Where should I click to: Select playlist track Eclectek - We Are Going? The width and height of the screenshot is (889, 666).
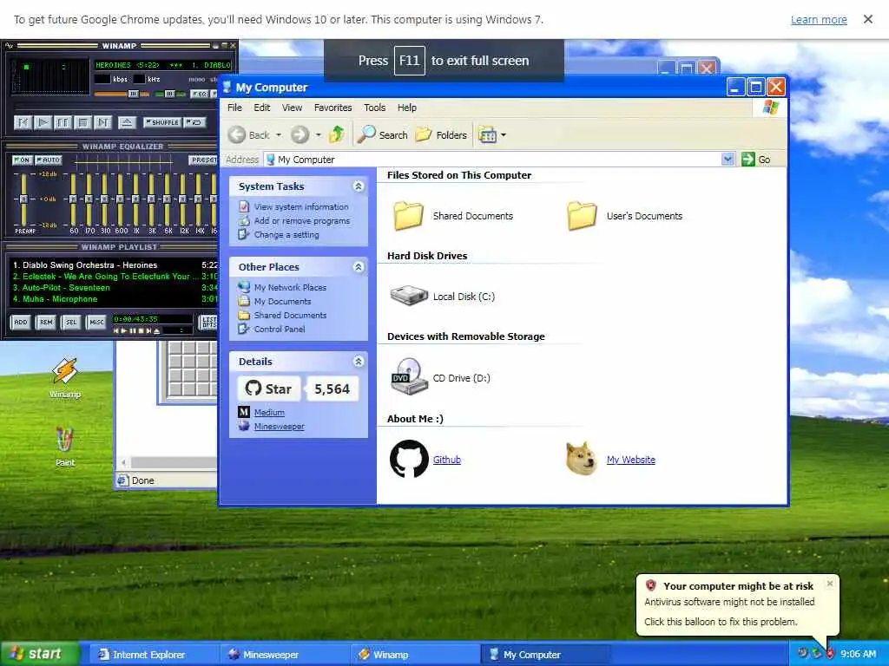pos(115,277)
